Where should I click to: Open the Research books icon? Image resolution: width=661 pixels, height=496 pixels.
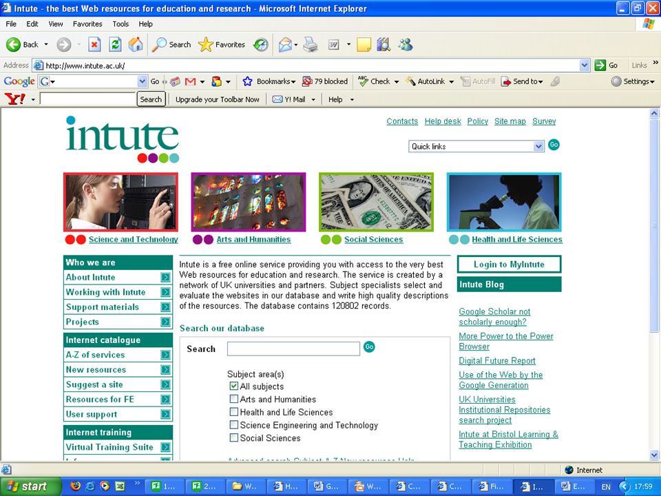(x=384, y=44)
